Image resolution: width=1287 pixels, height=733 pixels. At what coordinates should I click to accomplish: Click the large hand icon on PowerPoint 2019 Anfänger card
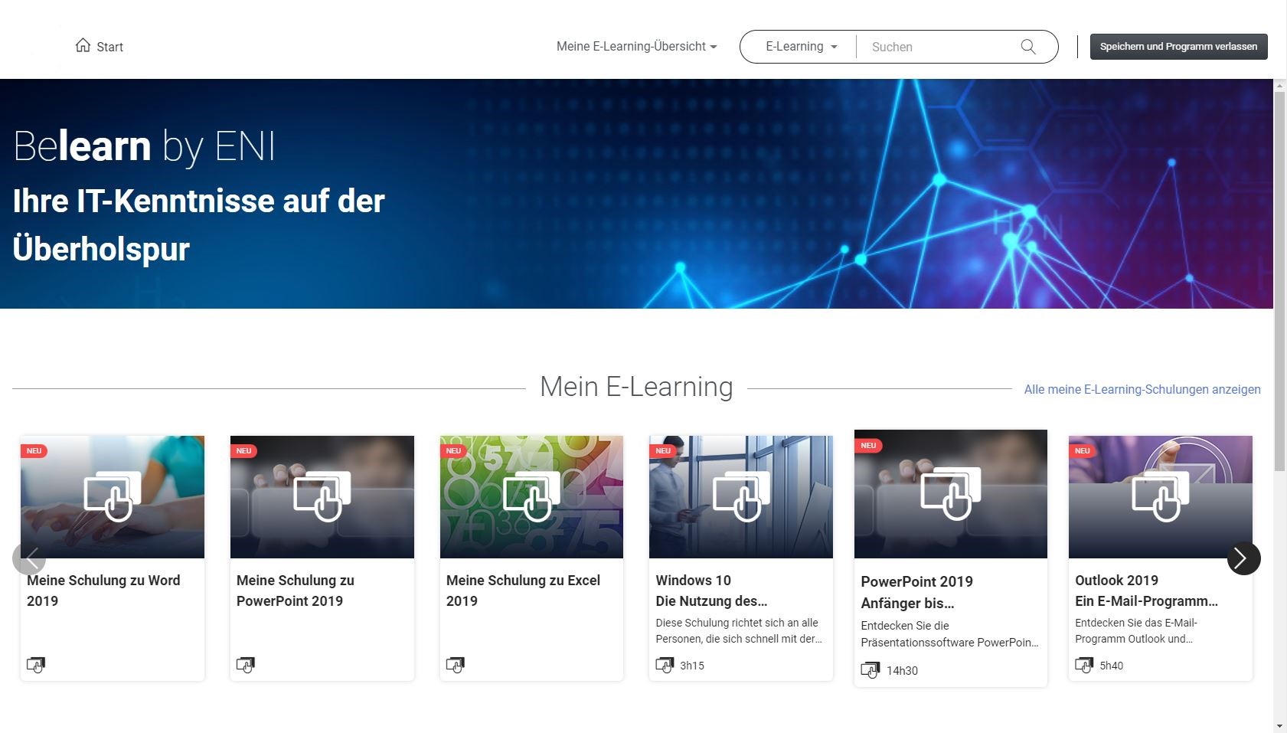tap(951, 494)
